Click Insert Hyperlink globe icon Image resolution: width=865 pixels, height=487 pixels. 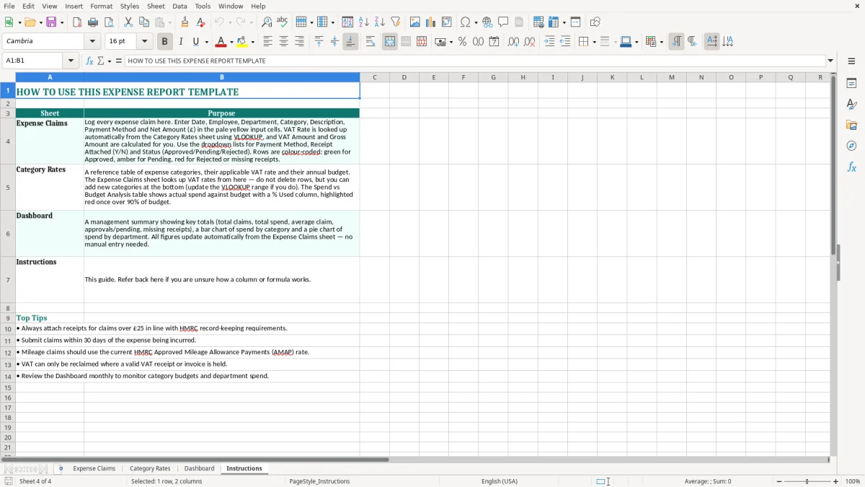tap(487, 22)
